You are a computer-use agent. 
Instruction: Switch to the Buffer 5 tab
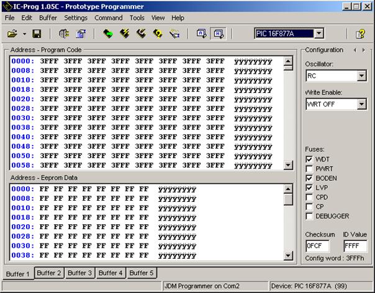point(140,273)
